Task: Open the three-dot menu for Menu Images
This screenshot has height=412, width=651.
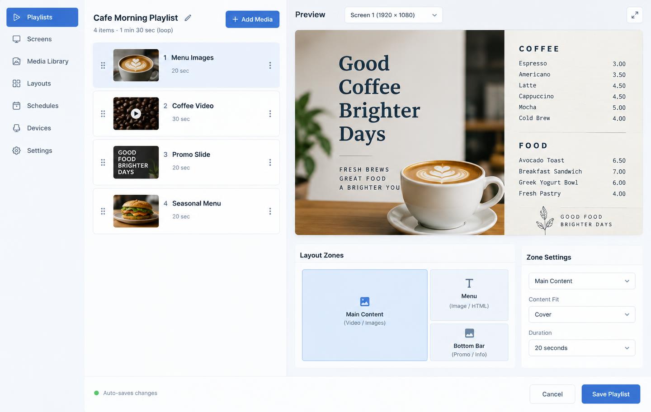Action: (270, 66)
